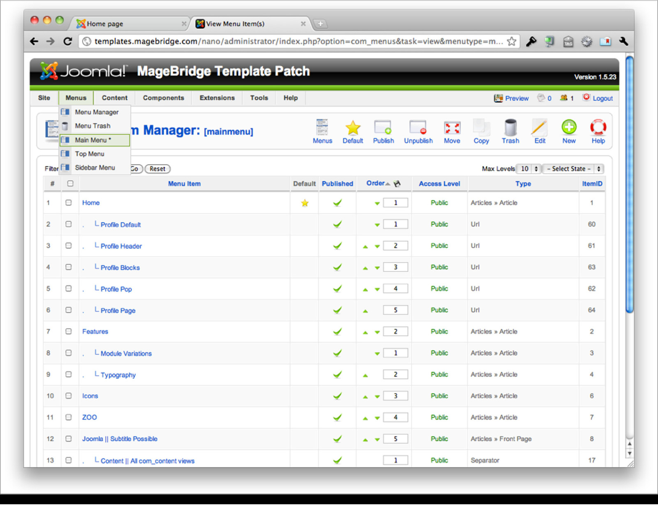Sort by Order column header

click(375, 183)
